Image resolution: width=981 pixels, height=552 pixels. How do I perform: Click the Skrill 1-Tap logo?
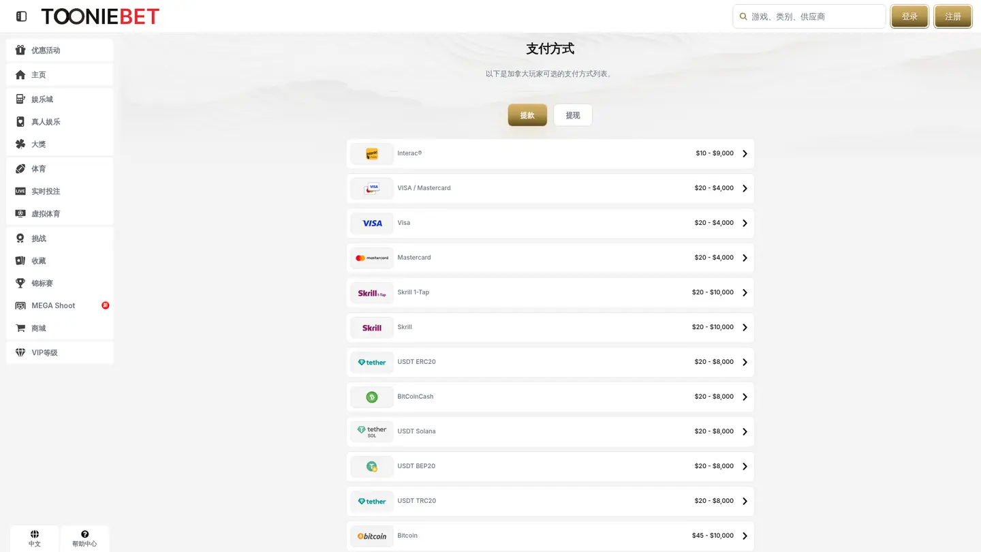pos(372,293)
